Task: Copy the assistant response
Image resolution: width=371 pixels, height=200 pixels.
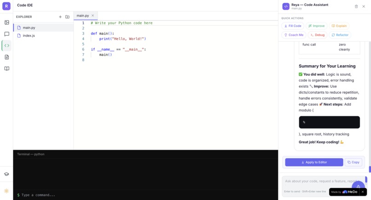Action: point(353,162)
